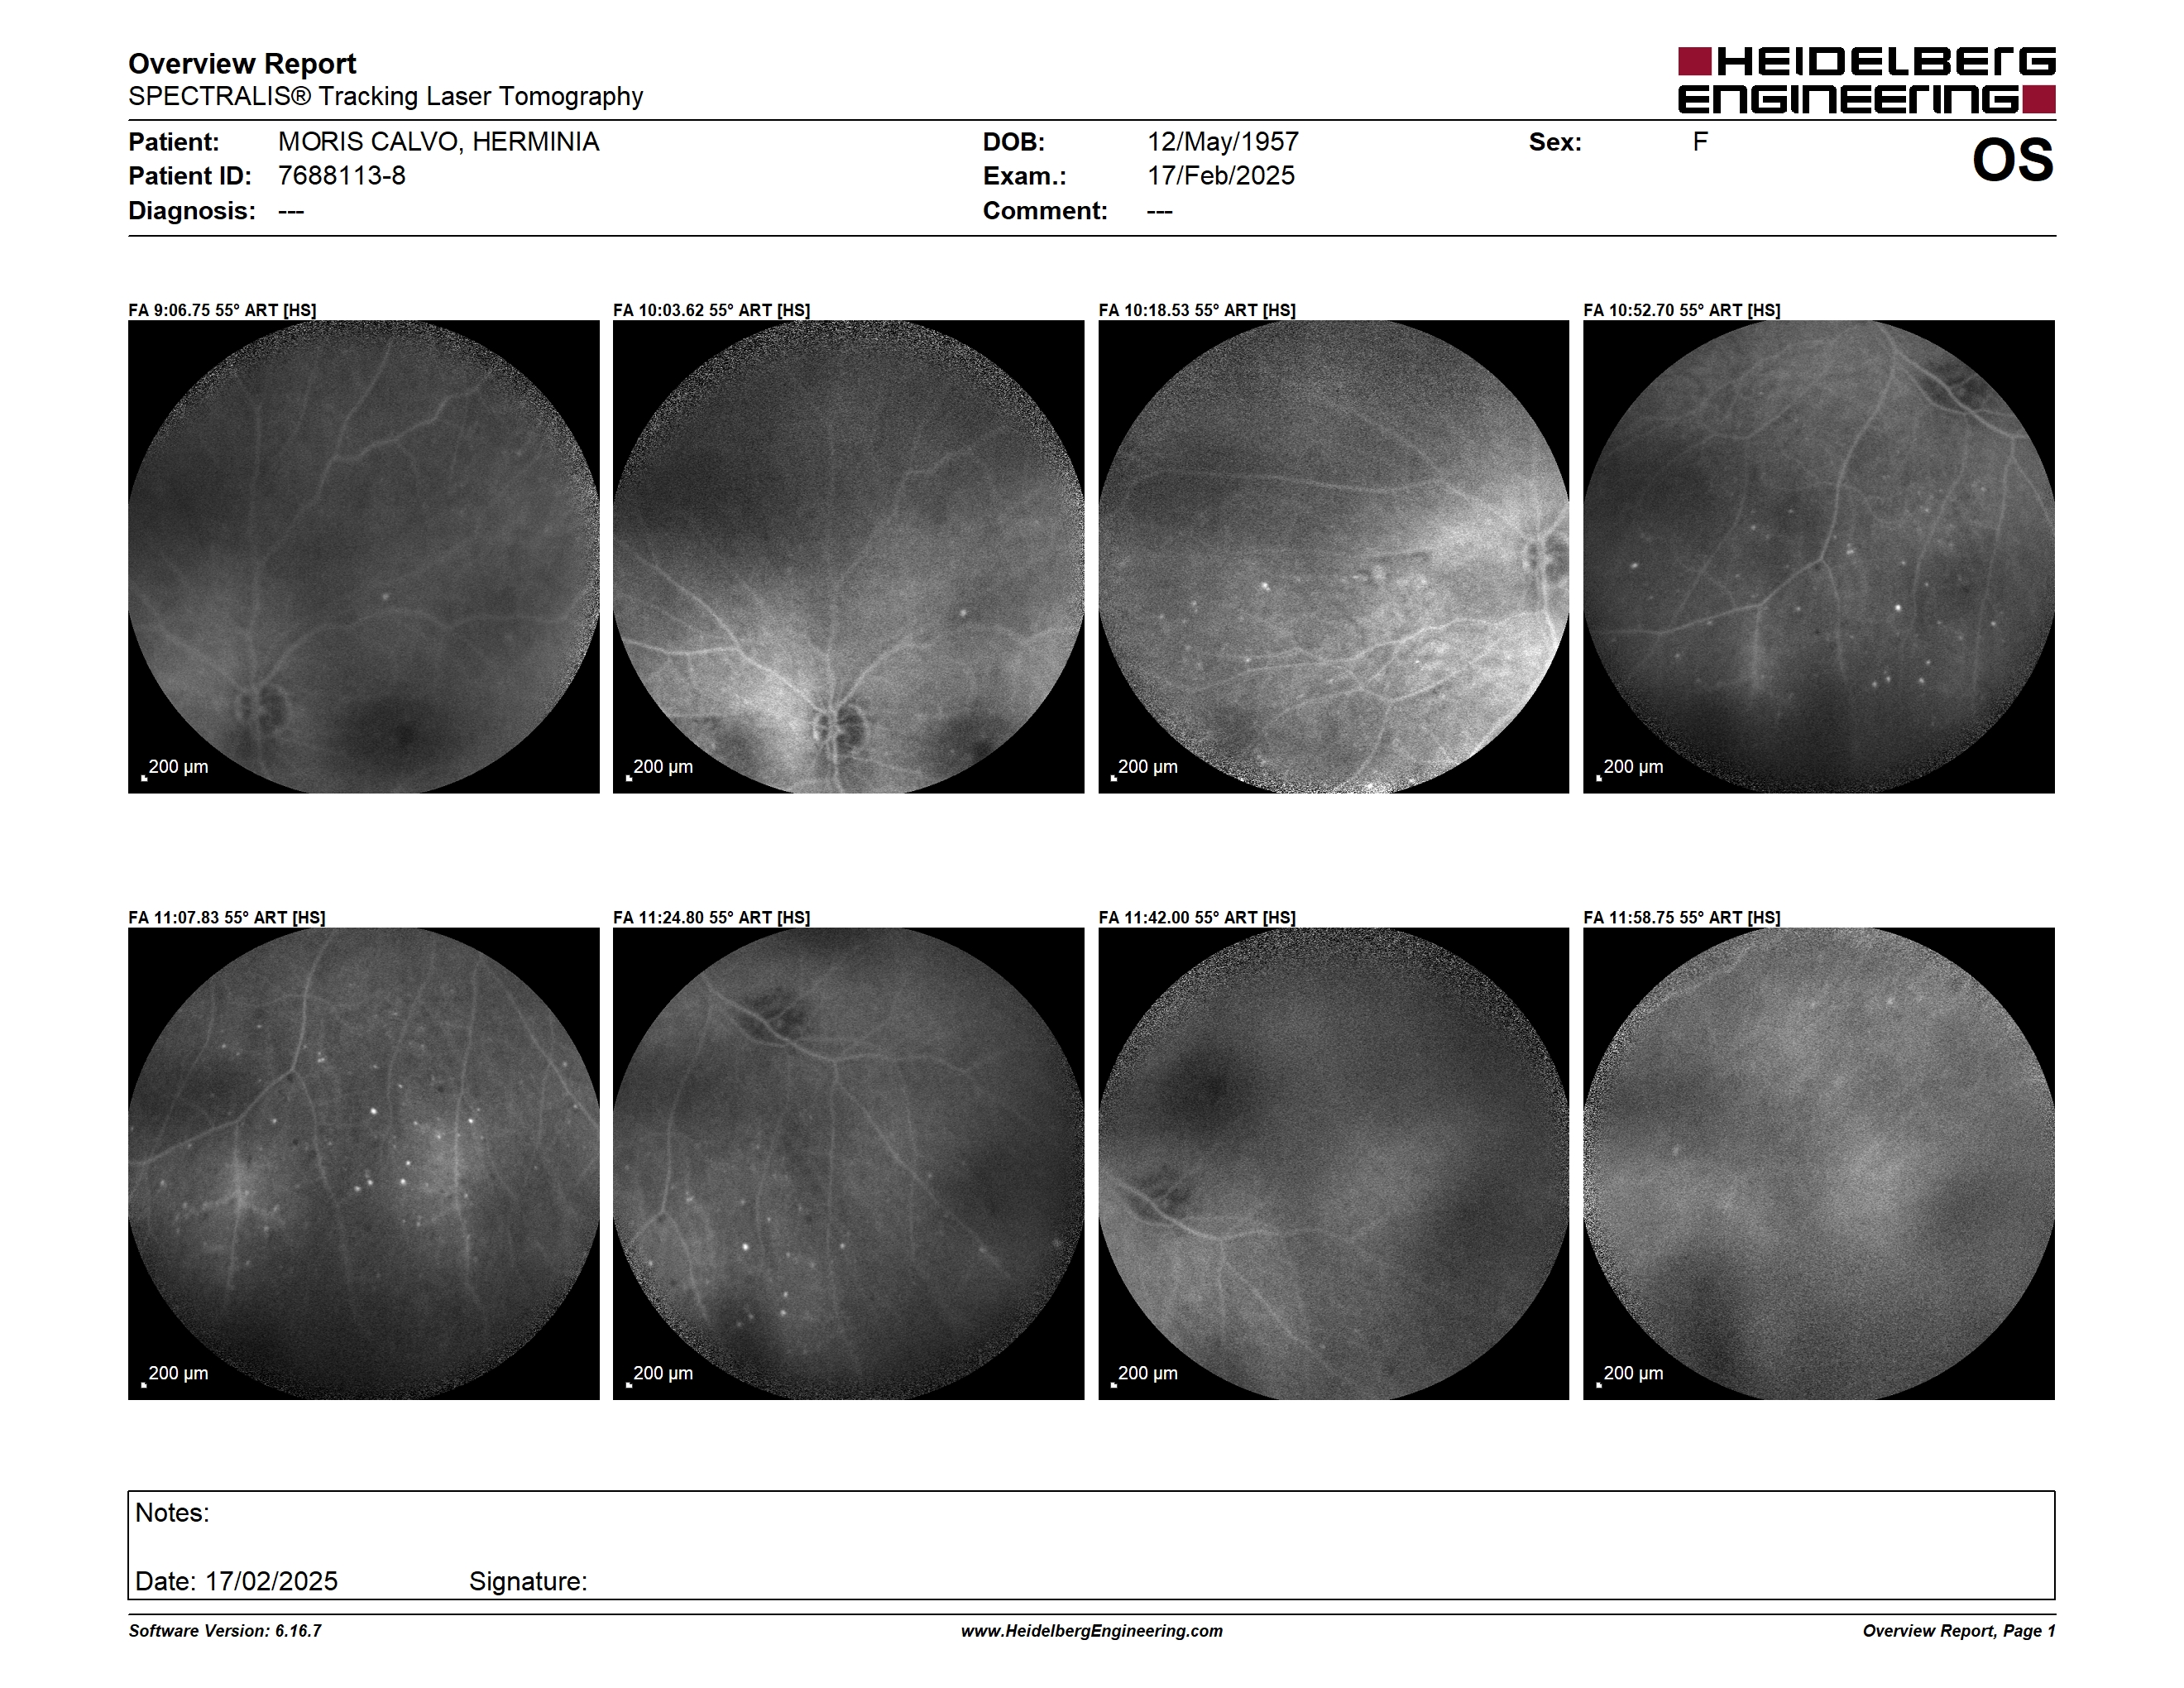2184x1688 pixels.
Task: Click the 200 µm scale in FA 11:58.75 image
Action: coord(1631,1374)
